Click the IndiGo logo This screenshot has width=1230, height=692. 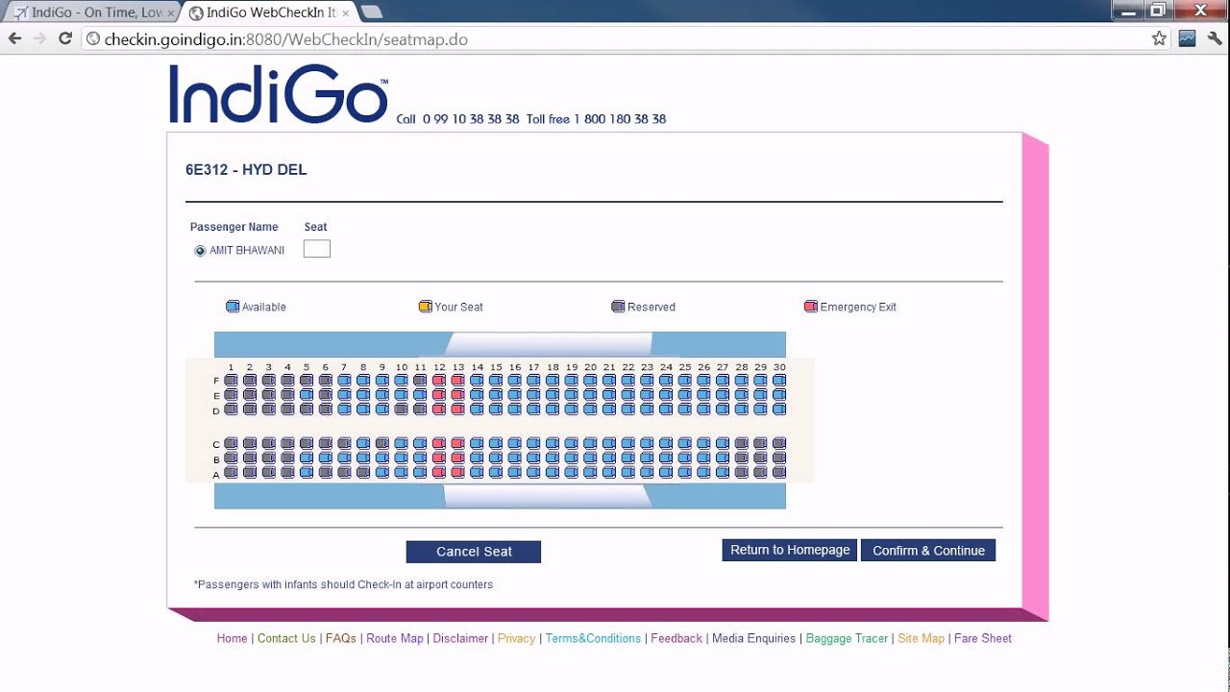(279, 94)
